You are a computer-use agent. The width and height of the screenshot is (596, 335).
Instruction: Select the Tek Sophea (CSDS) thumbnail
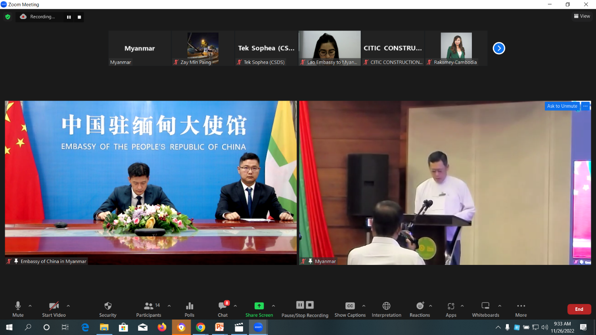[x=266, y=48]
